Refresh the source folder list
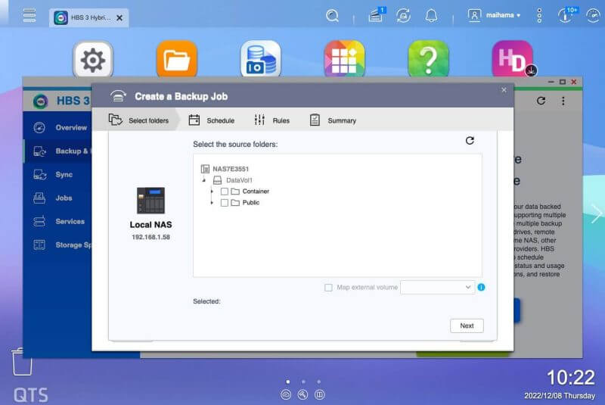The width and height of the screenshot is (605, 405). [470, 141]
